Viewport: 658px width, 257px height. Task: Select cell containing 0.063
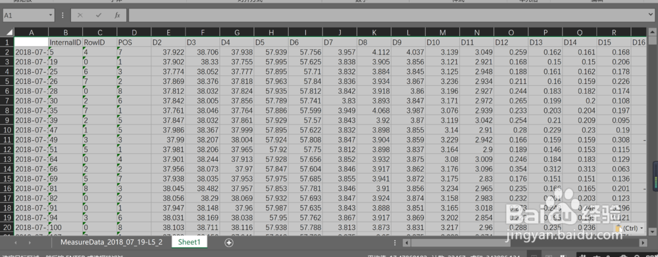click(614, 169)
